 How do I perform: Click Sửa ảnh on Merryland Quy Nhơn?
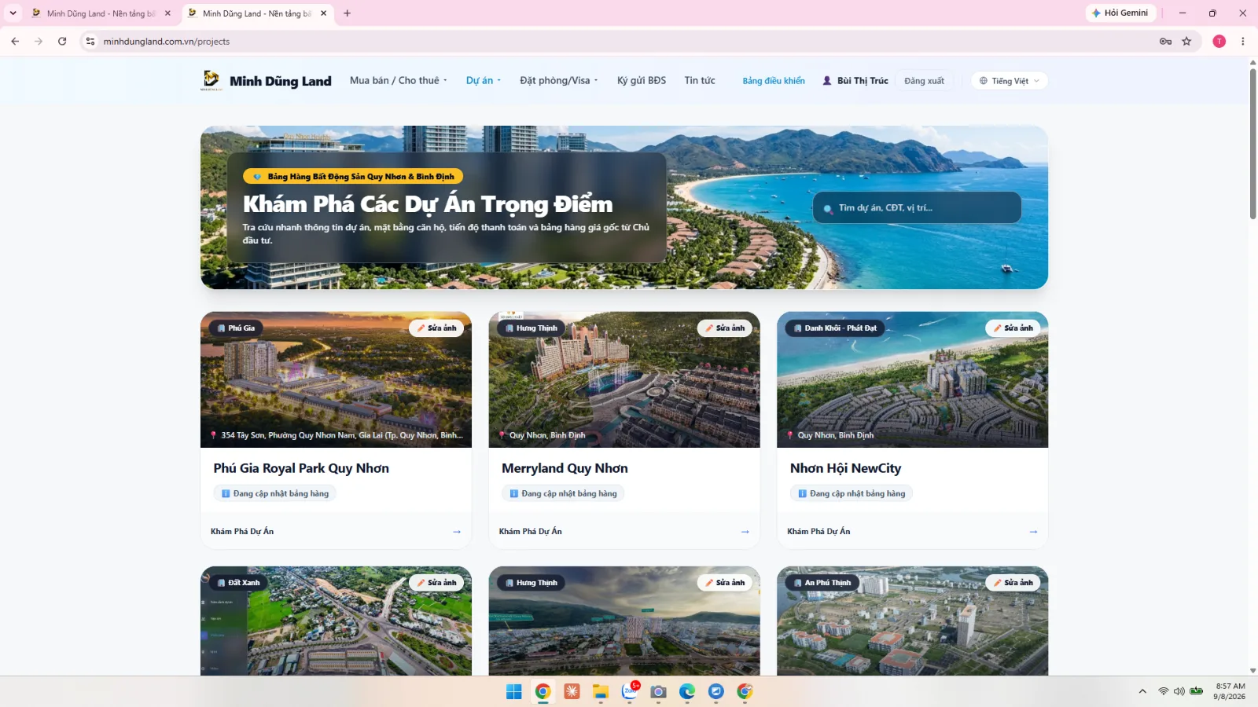pyautogui.click(x=725, y=328)
